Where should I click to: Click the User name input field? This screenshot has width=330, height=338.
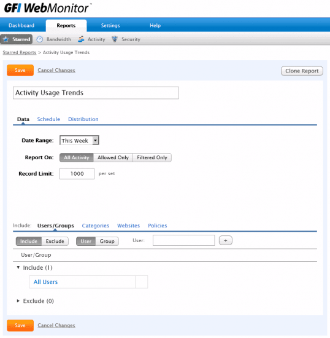[184, 240]
